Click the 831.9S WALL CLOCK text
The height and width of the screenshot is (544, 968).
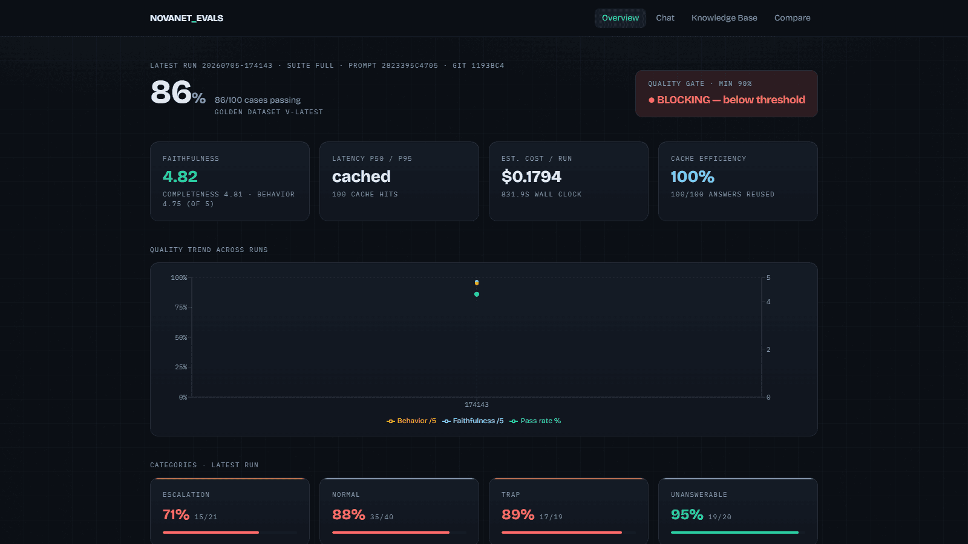pos(541,195)
